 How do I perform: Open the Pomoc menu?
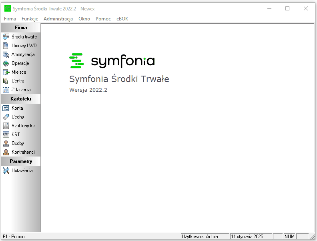point(103,19)
